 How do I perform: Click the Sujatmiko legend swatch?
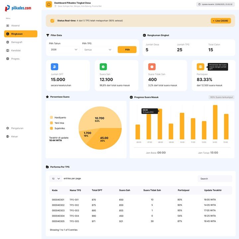[x=51, y=128]
